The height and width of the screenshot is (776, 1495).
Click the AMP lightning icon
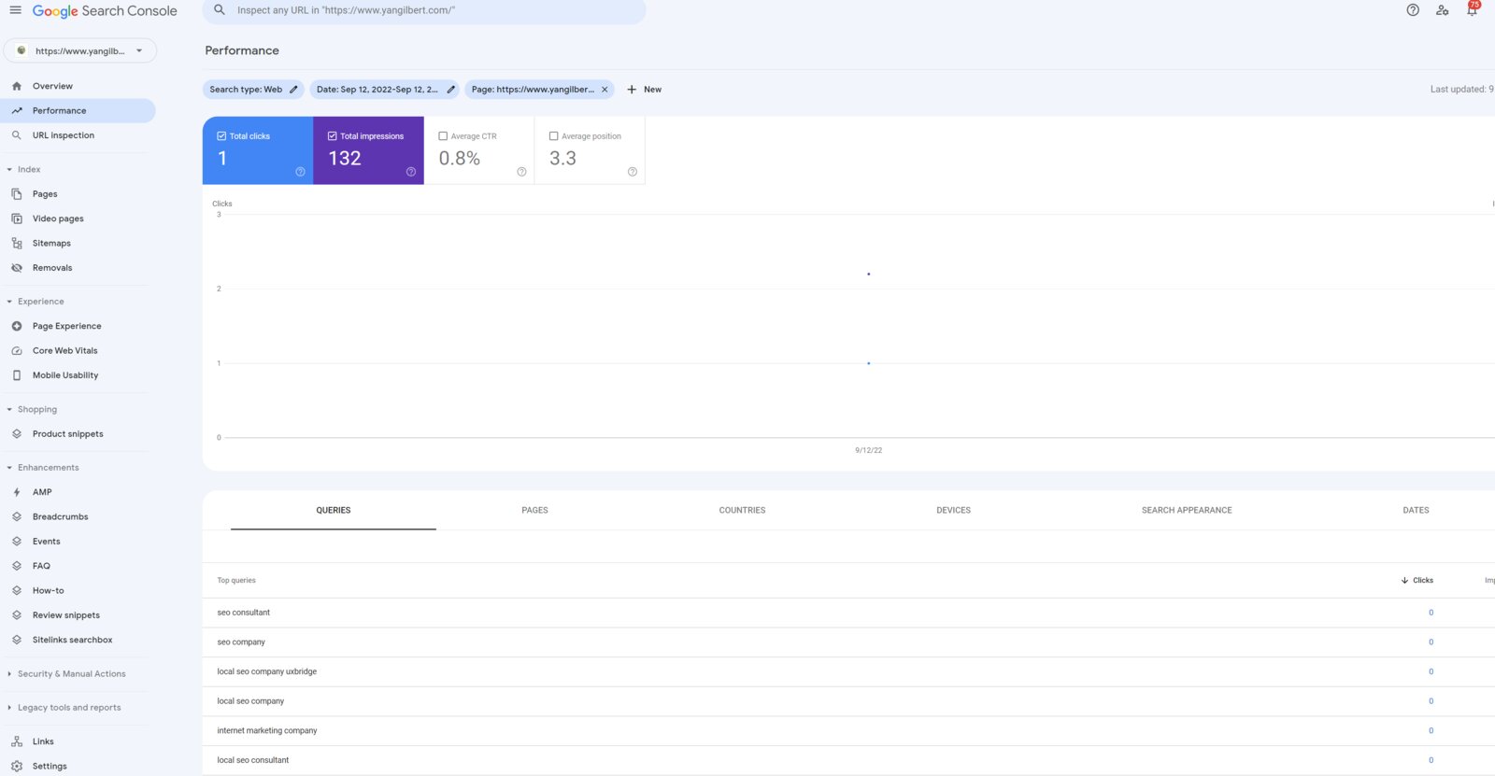(17, 492)
